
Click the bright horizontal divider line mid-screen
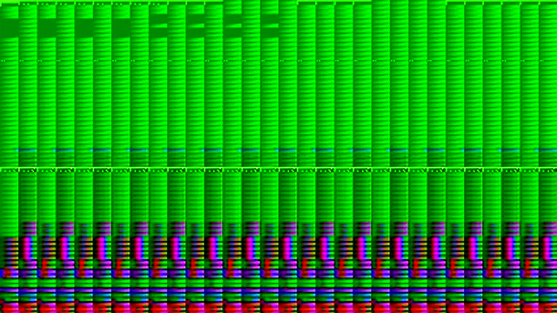pos(278,168)
